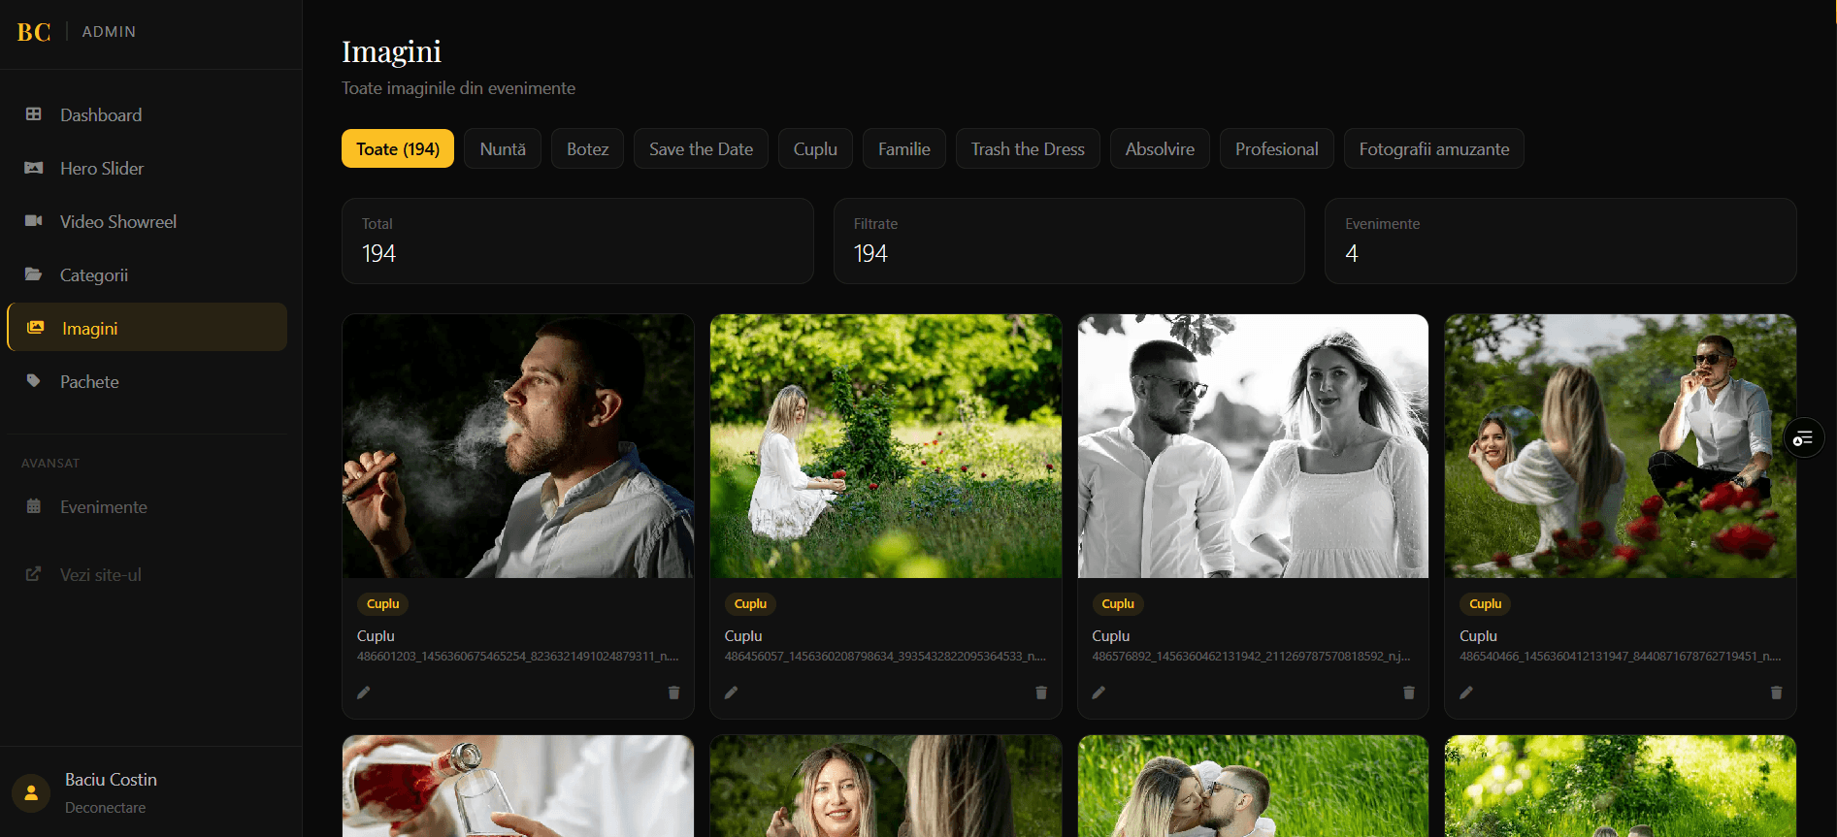Delete the image with filename starting 486540466
Screen dimensions: 1837x837
pos(1776,692)
